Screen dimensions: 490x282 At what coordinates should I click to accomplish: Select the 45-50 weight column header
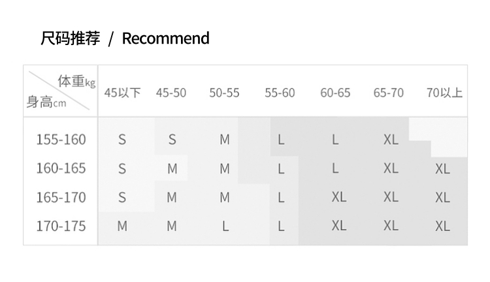tap(171, 93)
